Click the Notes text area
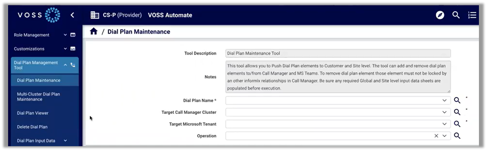Screen dimensions: 487x151 tap(338, 77)
